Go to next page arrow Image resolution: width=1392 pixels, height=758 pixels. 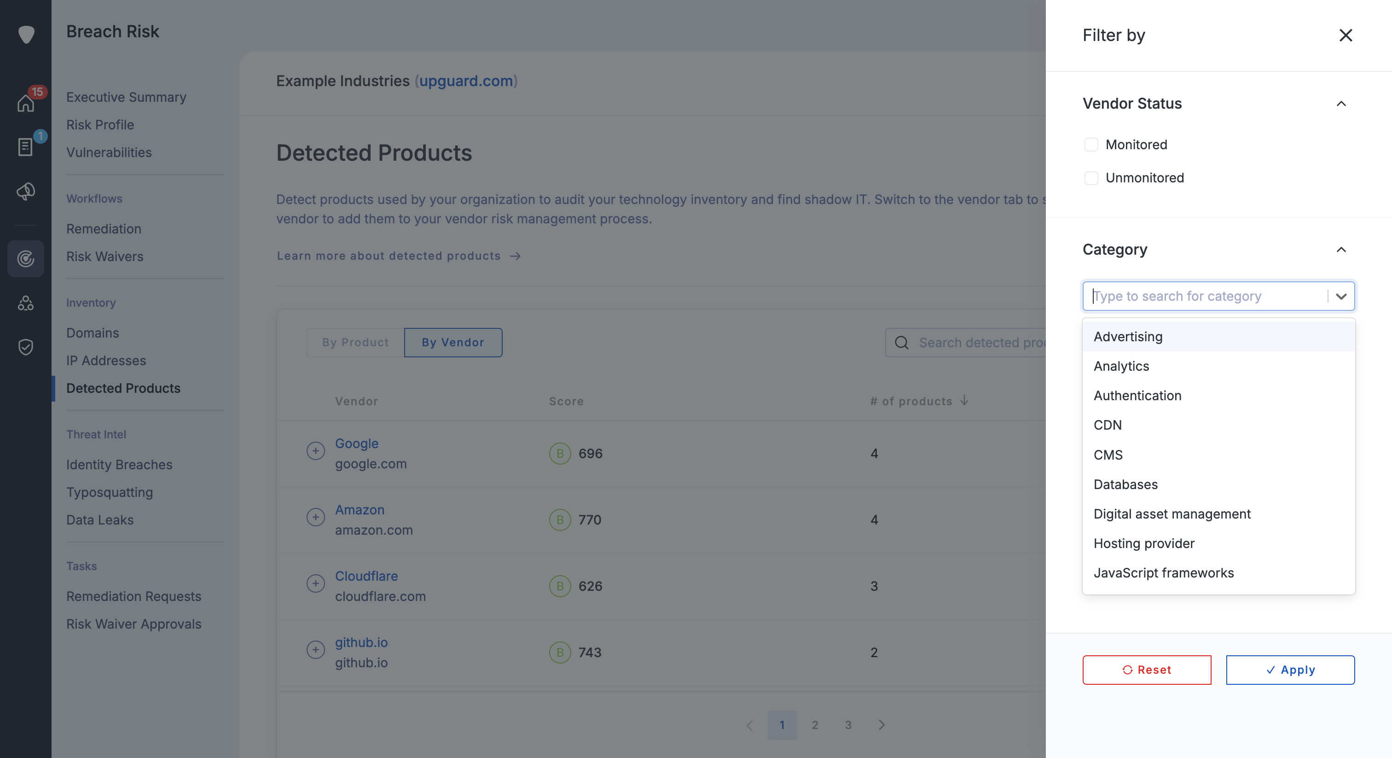click(882, 726)
